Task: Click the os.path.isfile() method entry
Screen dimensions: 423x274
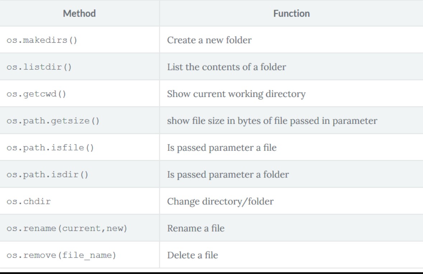Action: 50,148
